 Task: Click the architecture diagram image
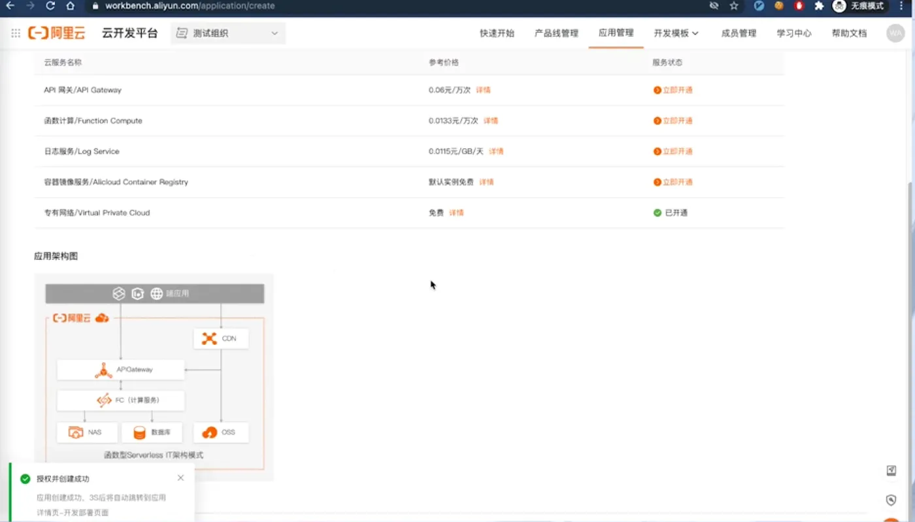(x=154, y=377)
